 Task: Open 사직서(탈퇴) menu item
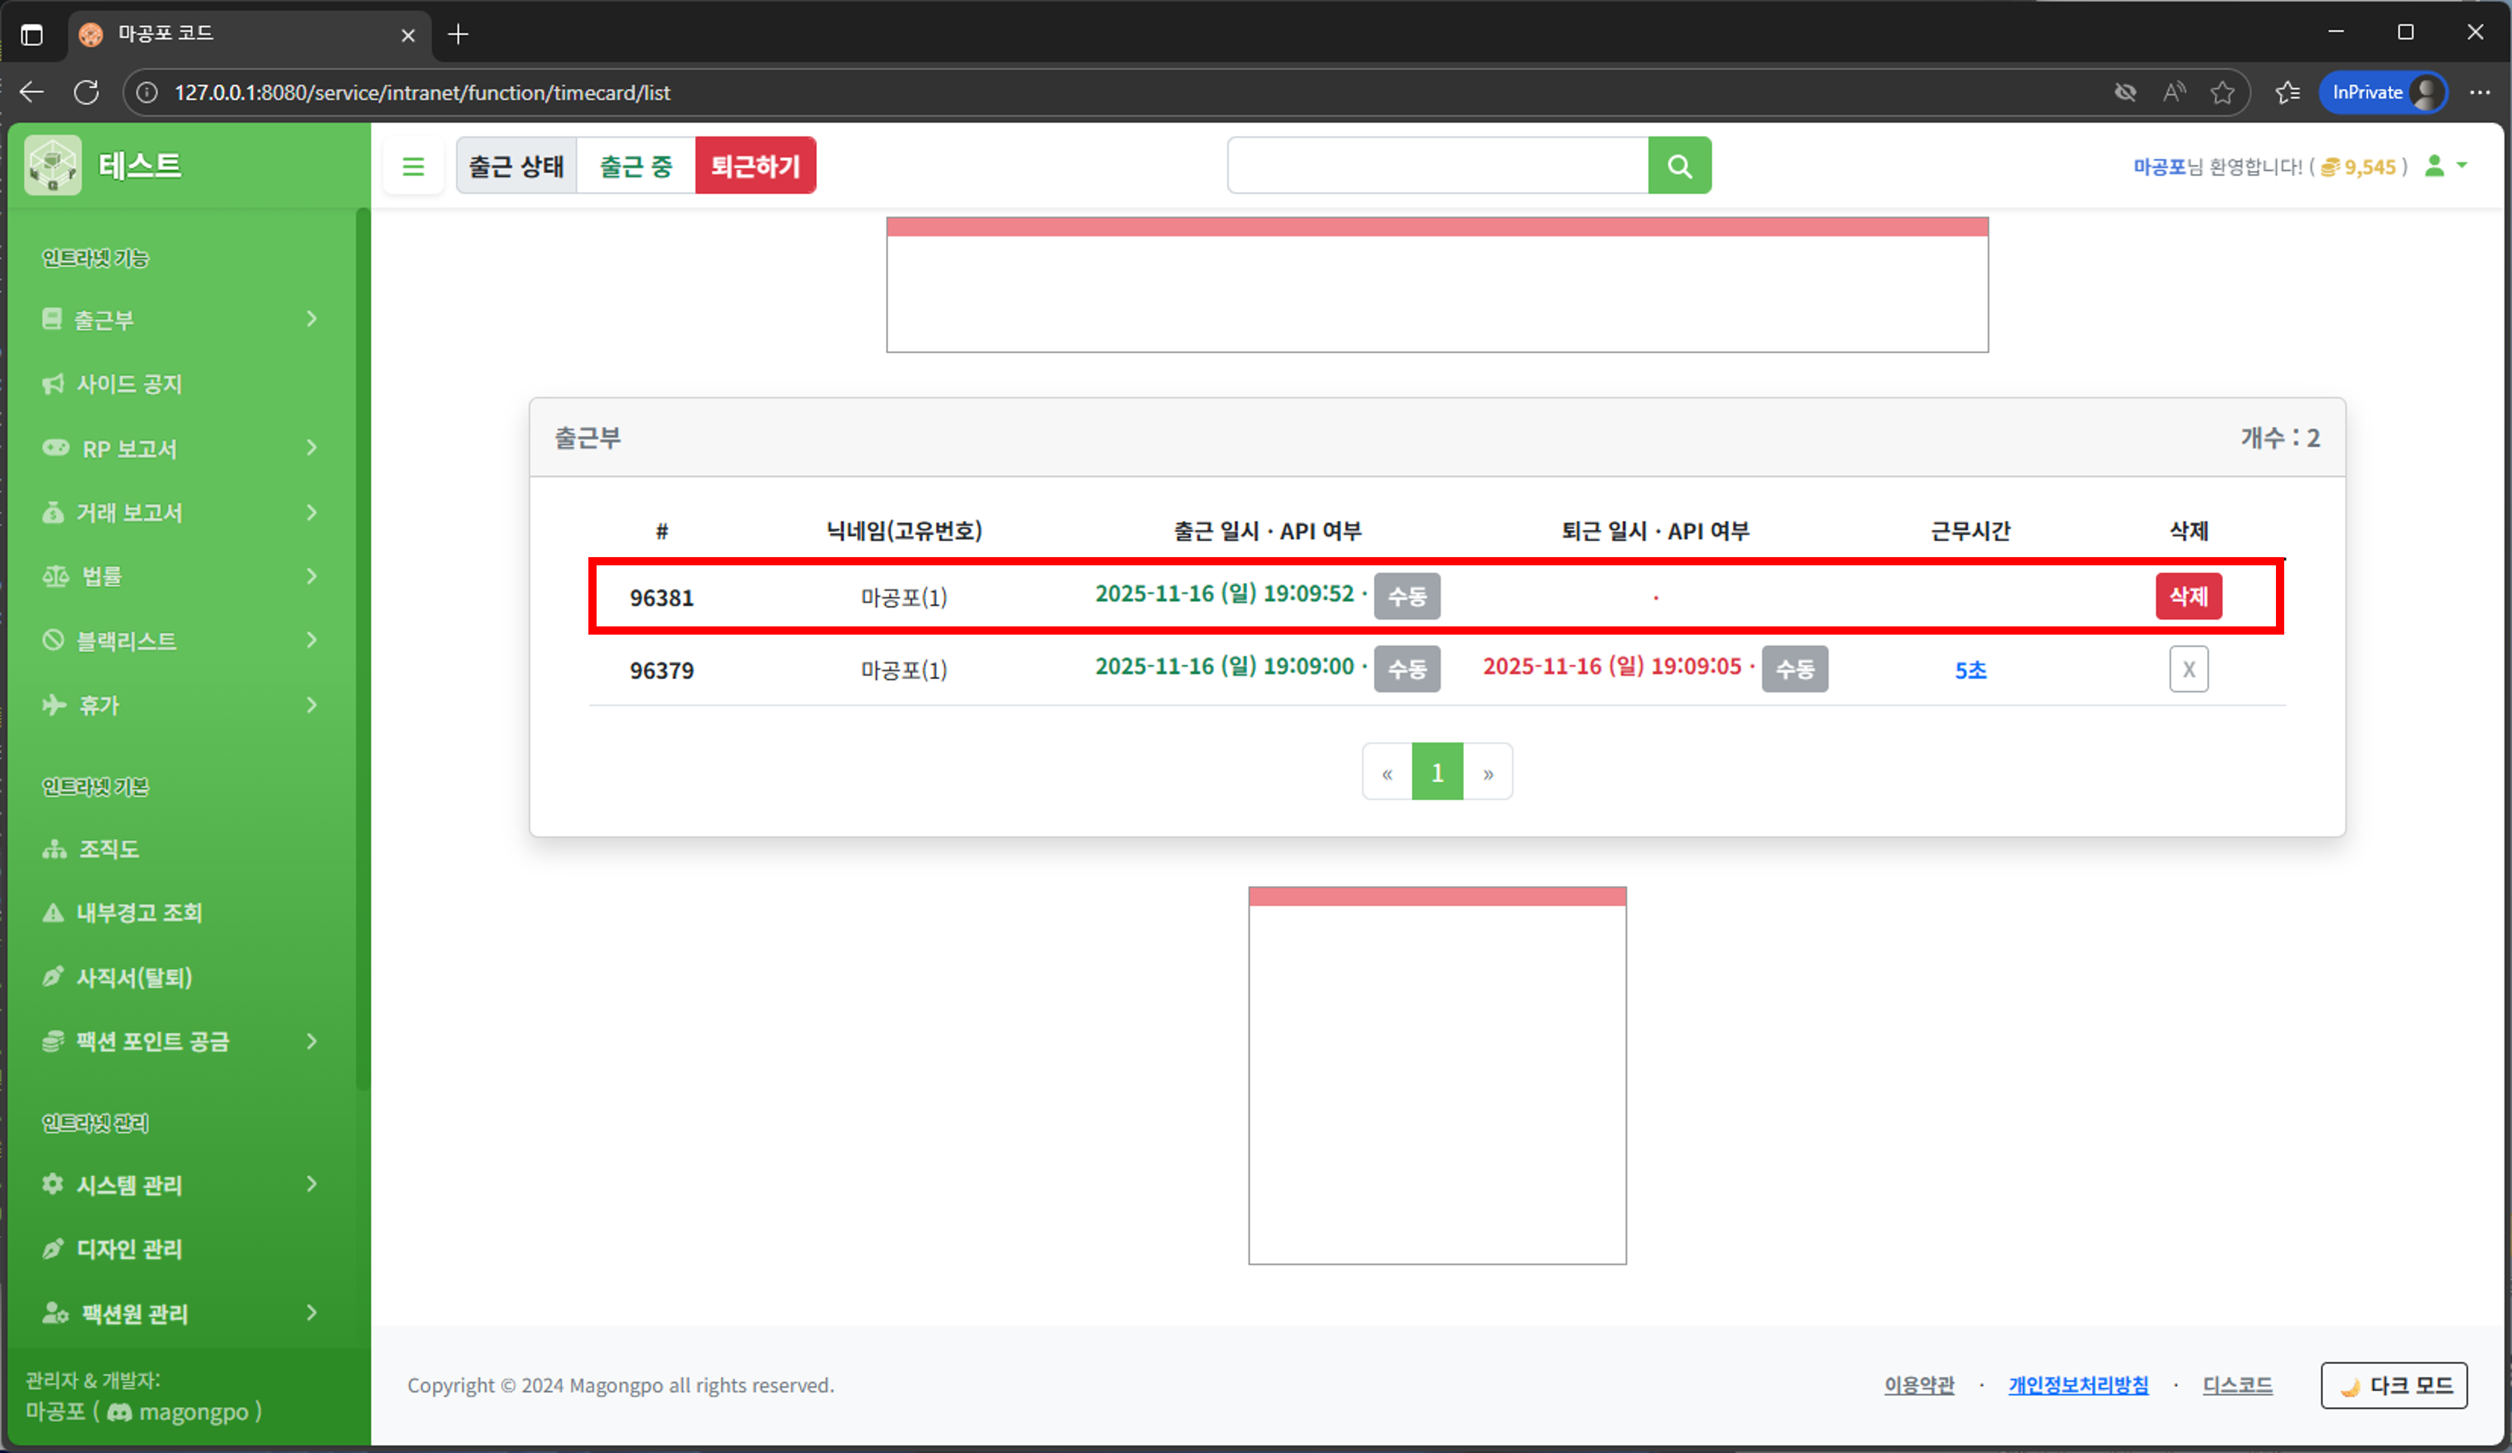point(133,977)
